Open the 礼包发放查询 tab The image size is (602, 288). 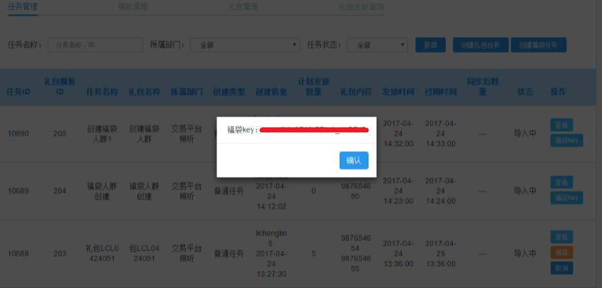tap(361, 7)
